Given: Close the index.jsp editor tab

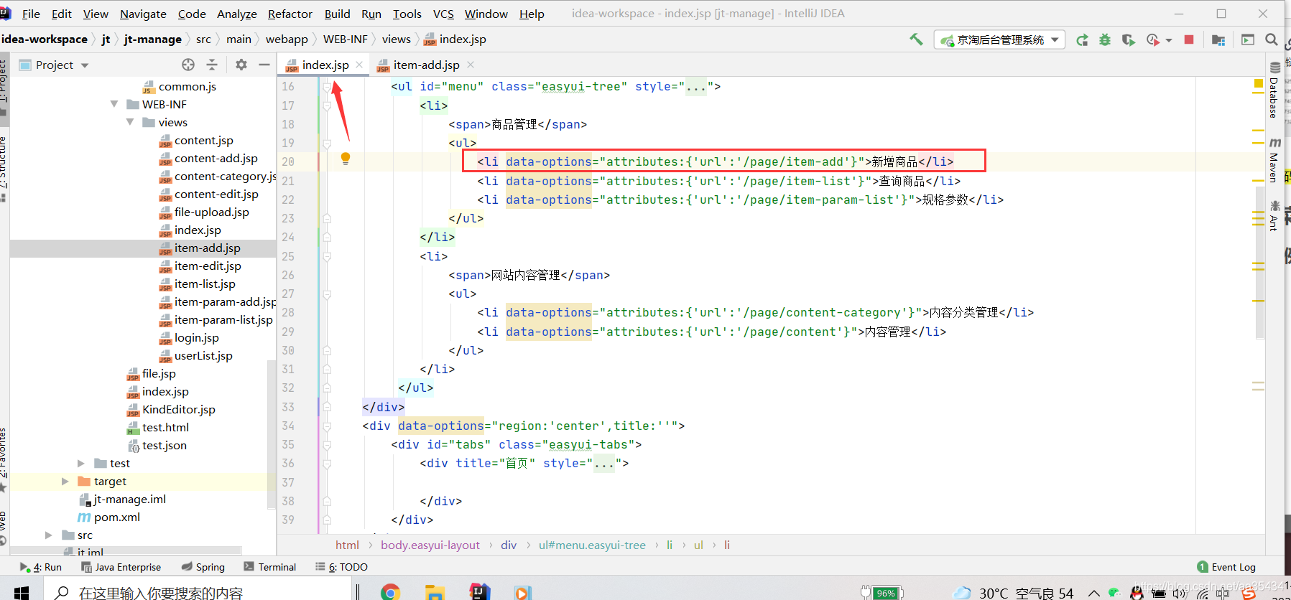Looking at the screenshot, I should pyautogui.click(x=359, y=65).
